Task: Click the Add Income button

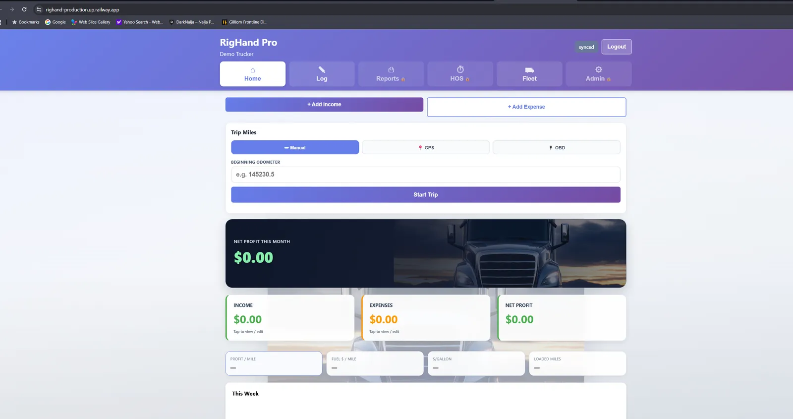Action: (x=324, y=104)
